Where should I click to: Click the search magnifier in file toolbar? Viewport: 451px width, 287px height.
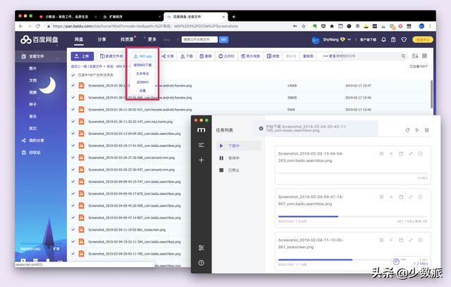[x=403, y=56]
